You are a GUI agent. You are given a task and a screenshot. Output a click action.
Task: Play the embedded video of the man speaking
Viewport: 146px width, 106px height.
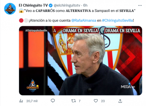click(x=80, y=61)
